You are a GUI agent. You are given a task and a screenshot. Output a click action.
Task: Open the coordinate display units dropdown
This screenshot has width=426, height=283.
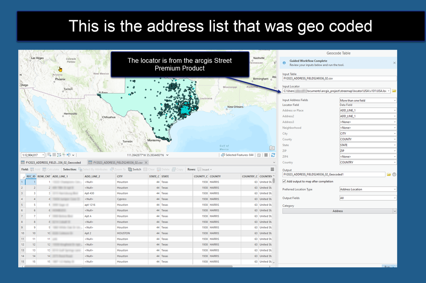click(x=167, y=155)
